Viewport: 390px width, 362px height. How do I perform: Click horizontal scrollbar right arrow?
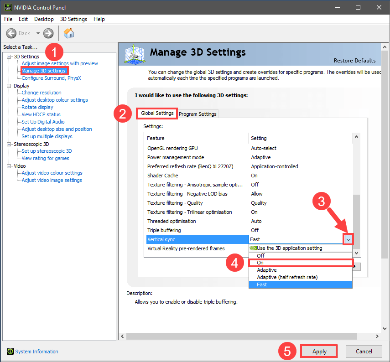(x=377, y=336)
